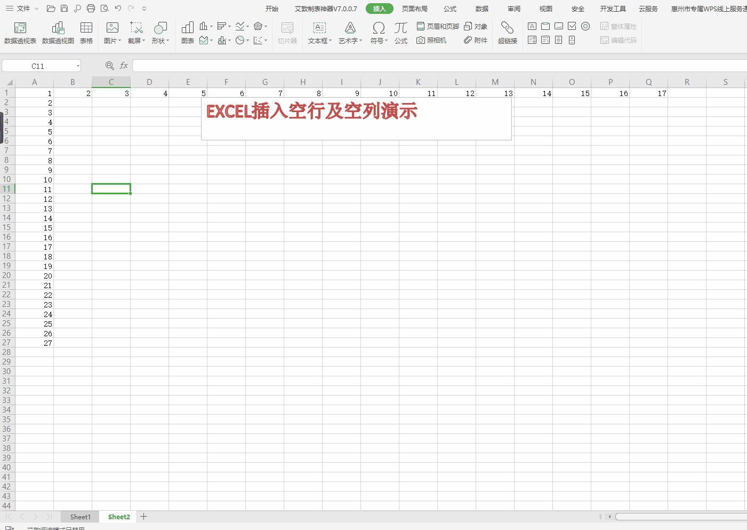This screenshot has height=530, width=747.
Task: Open the 开发工具 developer tab
Action: (613, 9)
